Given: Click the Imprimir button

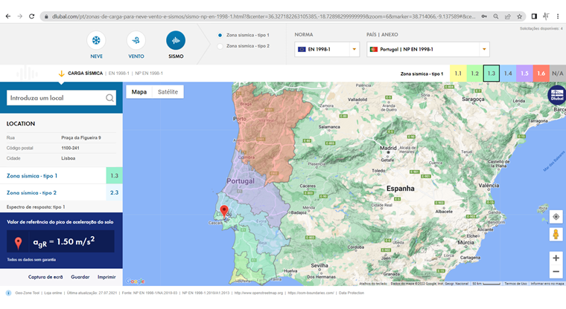Looking at the screenshot, I should [x=106, y=277].
